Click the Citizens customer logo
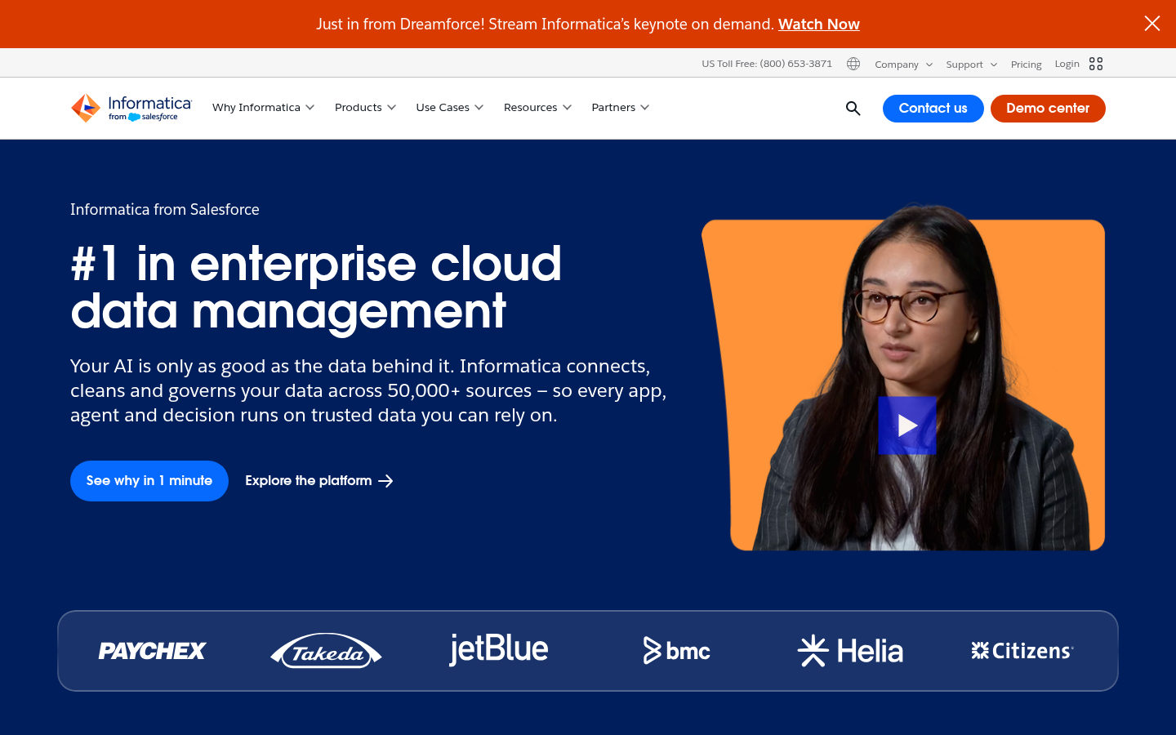Viewport: 1176px width, 735px height. pyautogui.click(x=1022, y=651)
